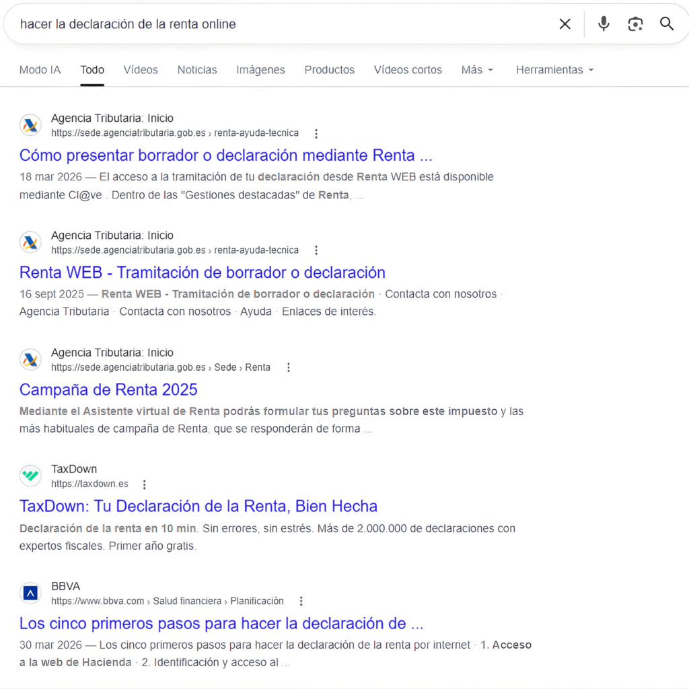The width and height of the screenshot is (689, 689).
Task: Clear the search box with the X icon
Action: [x=565, y=24]
